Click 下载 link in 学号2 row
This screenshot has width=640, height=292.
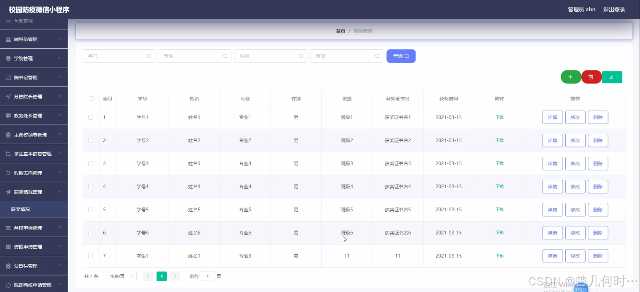tap(500, 140)
